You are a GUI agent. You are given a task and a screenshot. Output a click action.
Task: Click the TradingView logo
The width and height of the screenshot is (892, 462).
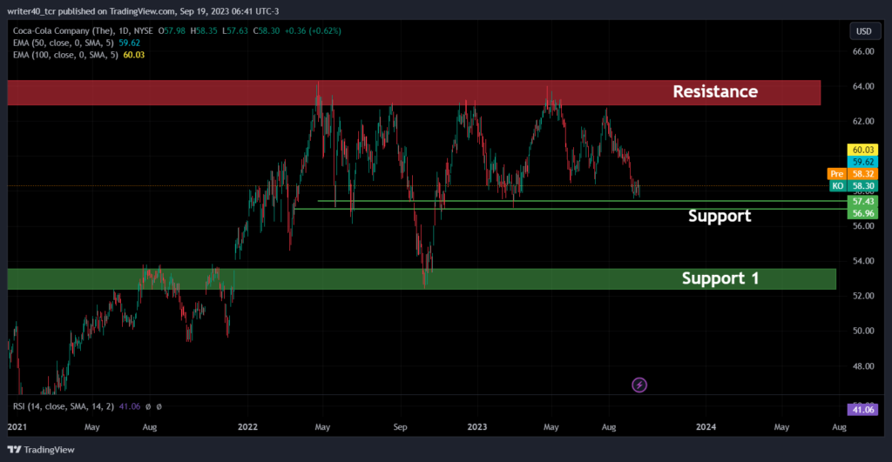(x=41, y=450)
